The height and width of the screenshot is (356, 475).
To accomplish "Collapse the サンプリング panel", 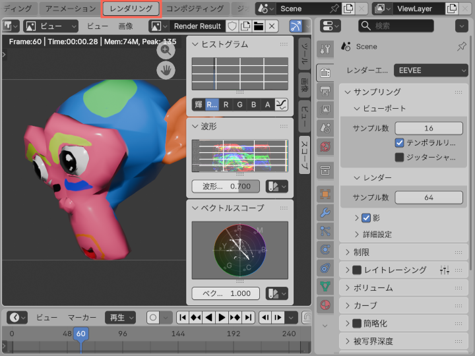I will coord(348,92).
